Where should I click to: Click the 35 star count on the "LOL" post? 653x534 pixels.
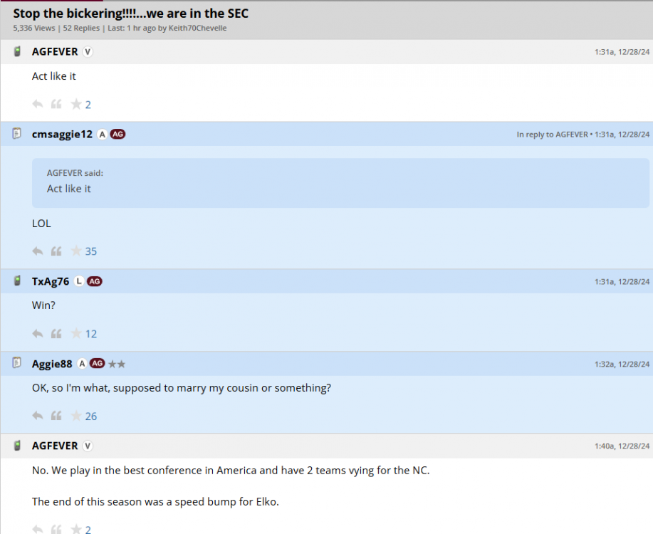click(x=91, y=251)
